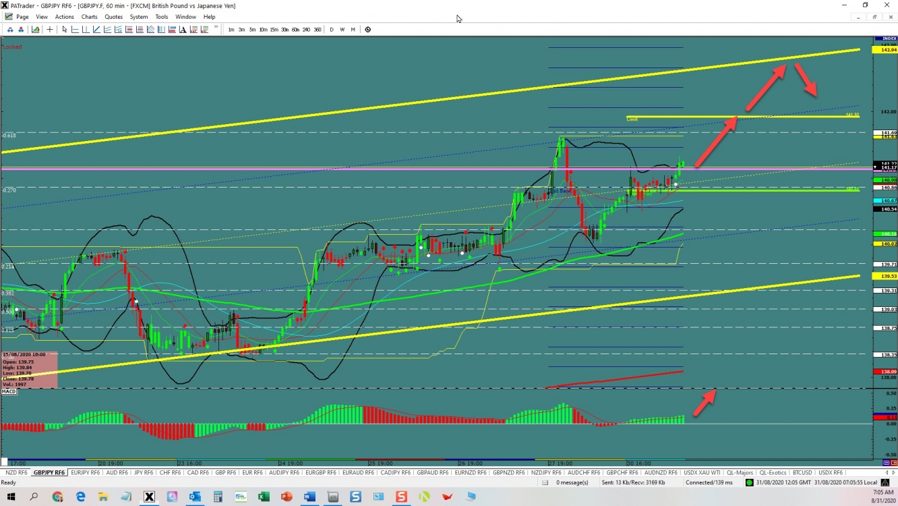Viewport: 898px width, 506px height.
Task: Switch to 360 minute timeframe
Action: (318, 30)
